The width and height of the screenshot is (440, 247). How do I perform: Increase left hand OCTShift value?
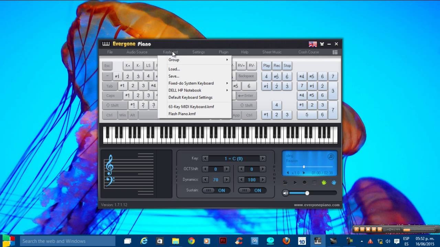227,169
